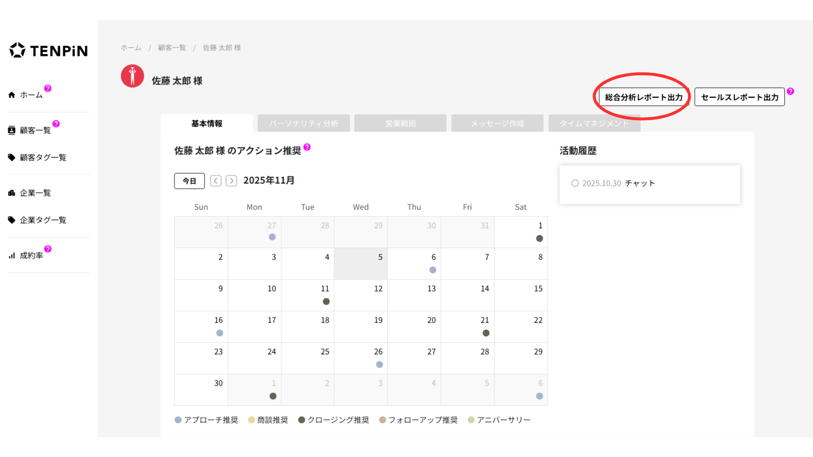Switch to パーソナリティ分析 tab
Image resolution: width=813 pixels, height=457 pixels.
[x=304, y=124]
